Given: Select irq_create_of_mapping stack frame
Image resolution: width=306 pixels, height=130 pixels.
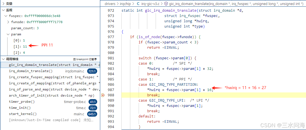Looking at the screenshot, I should click(x=50, y=83).
